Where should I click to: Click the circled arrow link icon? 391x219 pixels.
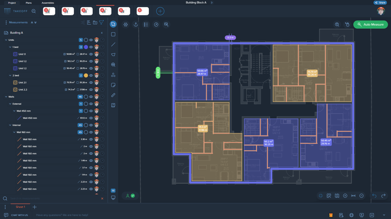tap(156, 25)
